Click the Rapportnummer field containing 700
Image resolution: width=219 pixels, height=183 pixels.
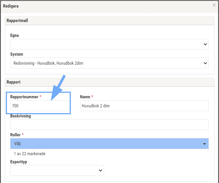pos(40,106)
